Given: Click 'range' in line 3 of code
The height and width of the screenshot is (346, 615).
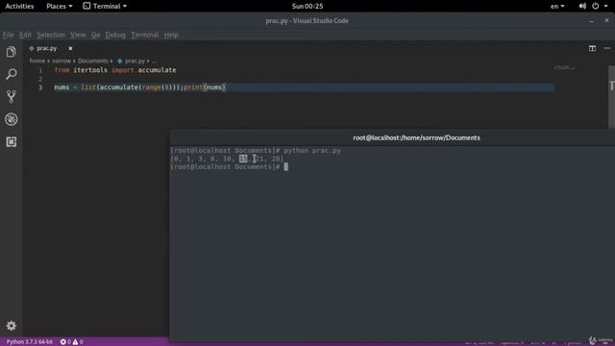Looking at the screenshot, I should (152, 87).
